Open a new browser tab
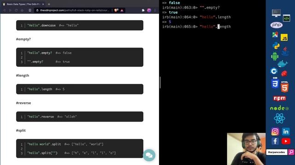Image resolution: width=295 pixels, height=165 pixels. 49,4
